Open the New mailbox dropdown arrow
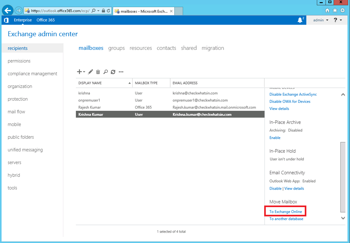 [84, 72]
